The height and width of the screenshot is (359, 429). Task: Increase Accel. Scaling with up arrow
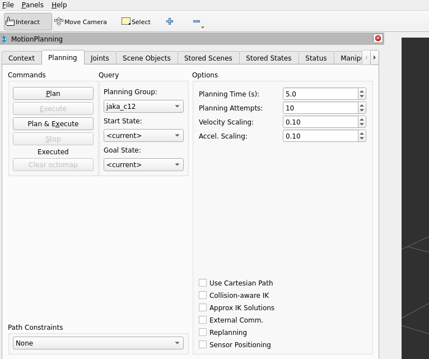[362, 134]
